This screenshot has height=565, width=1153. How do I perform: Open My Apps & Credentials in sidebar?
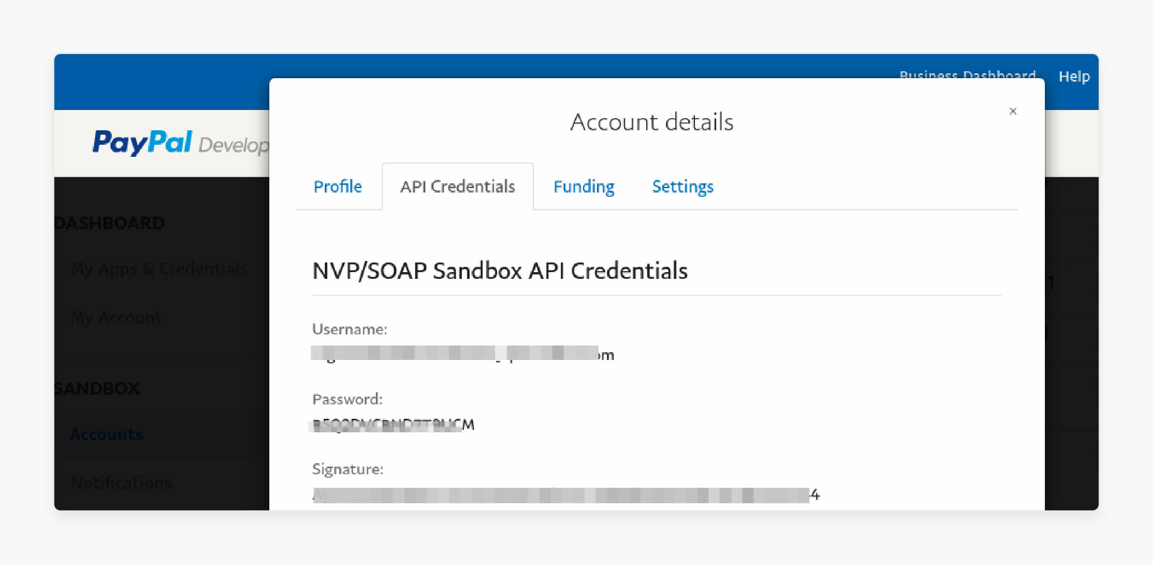pos(159,269)
